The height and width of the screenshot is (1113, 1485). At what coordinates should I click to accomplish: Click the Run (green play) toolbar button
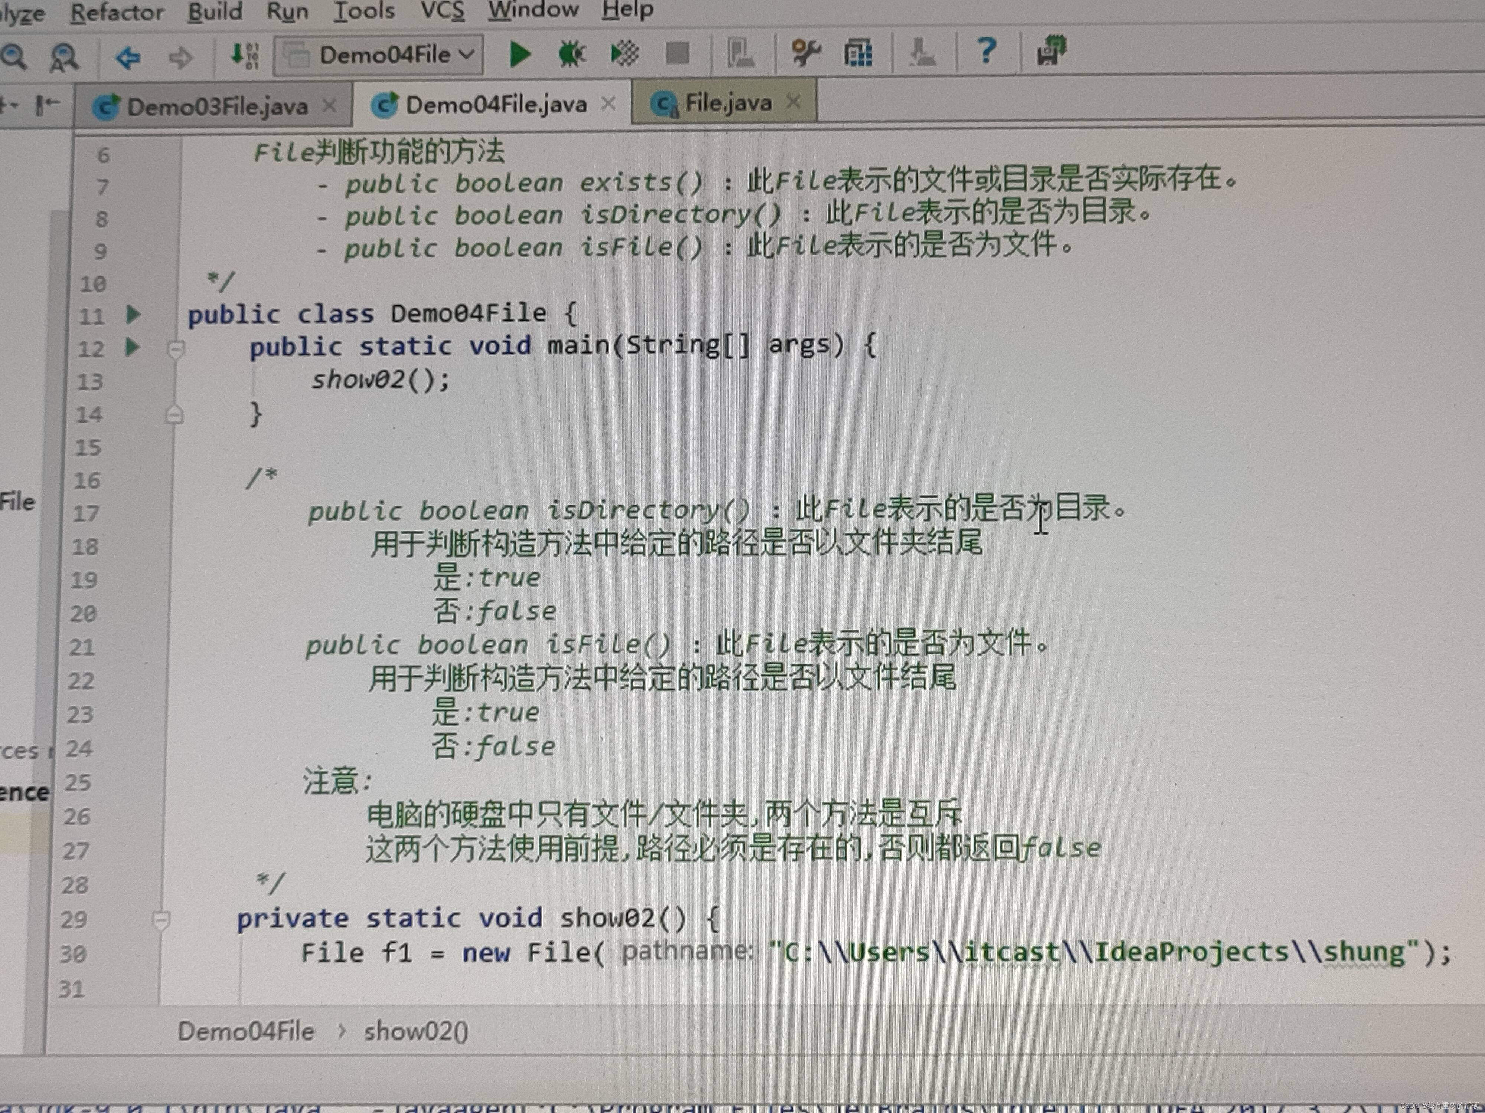point(520,54)
